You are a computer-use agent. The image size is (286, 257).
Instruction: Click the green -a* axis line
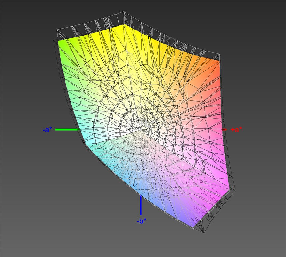tap(67, 130)
